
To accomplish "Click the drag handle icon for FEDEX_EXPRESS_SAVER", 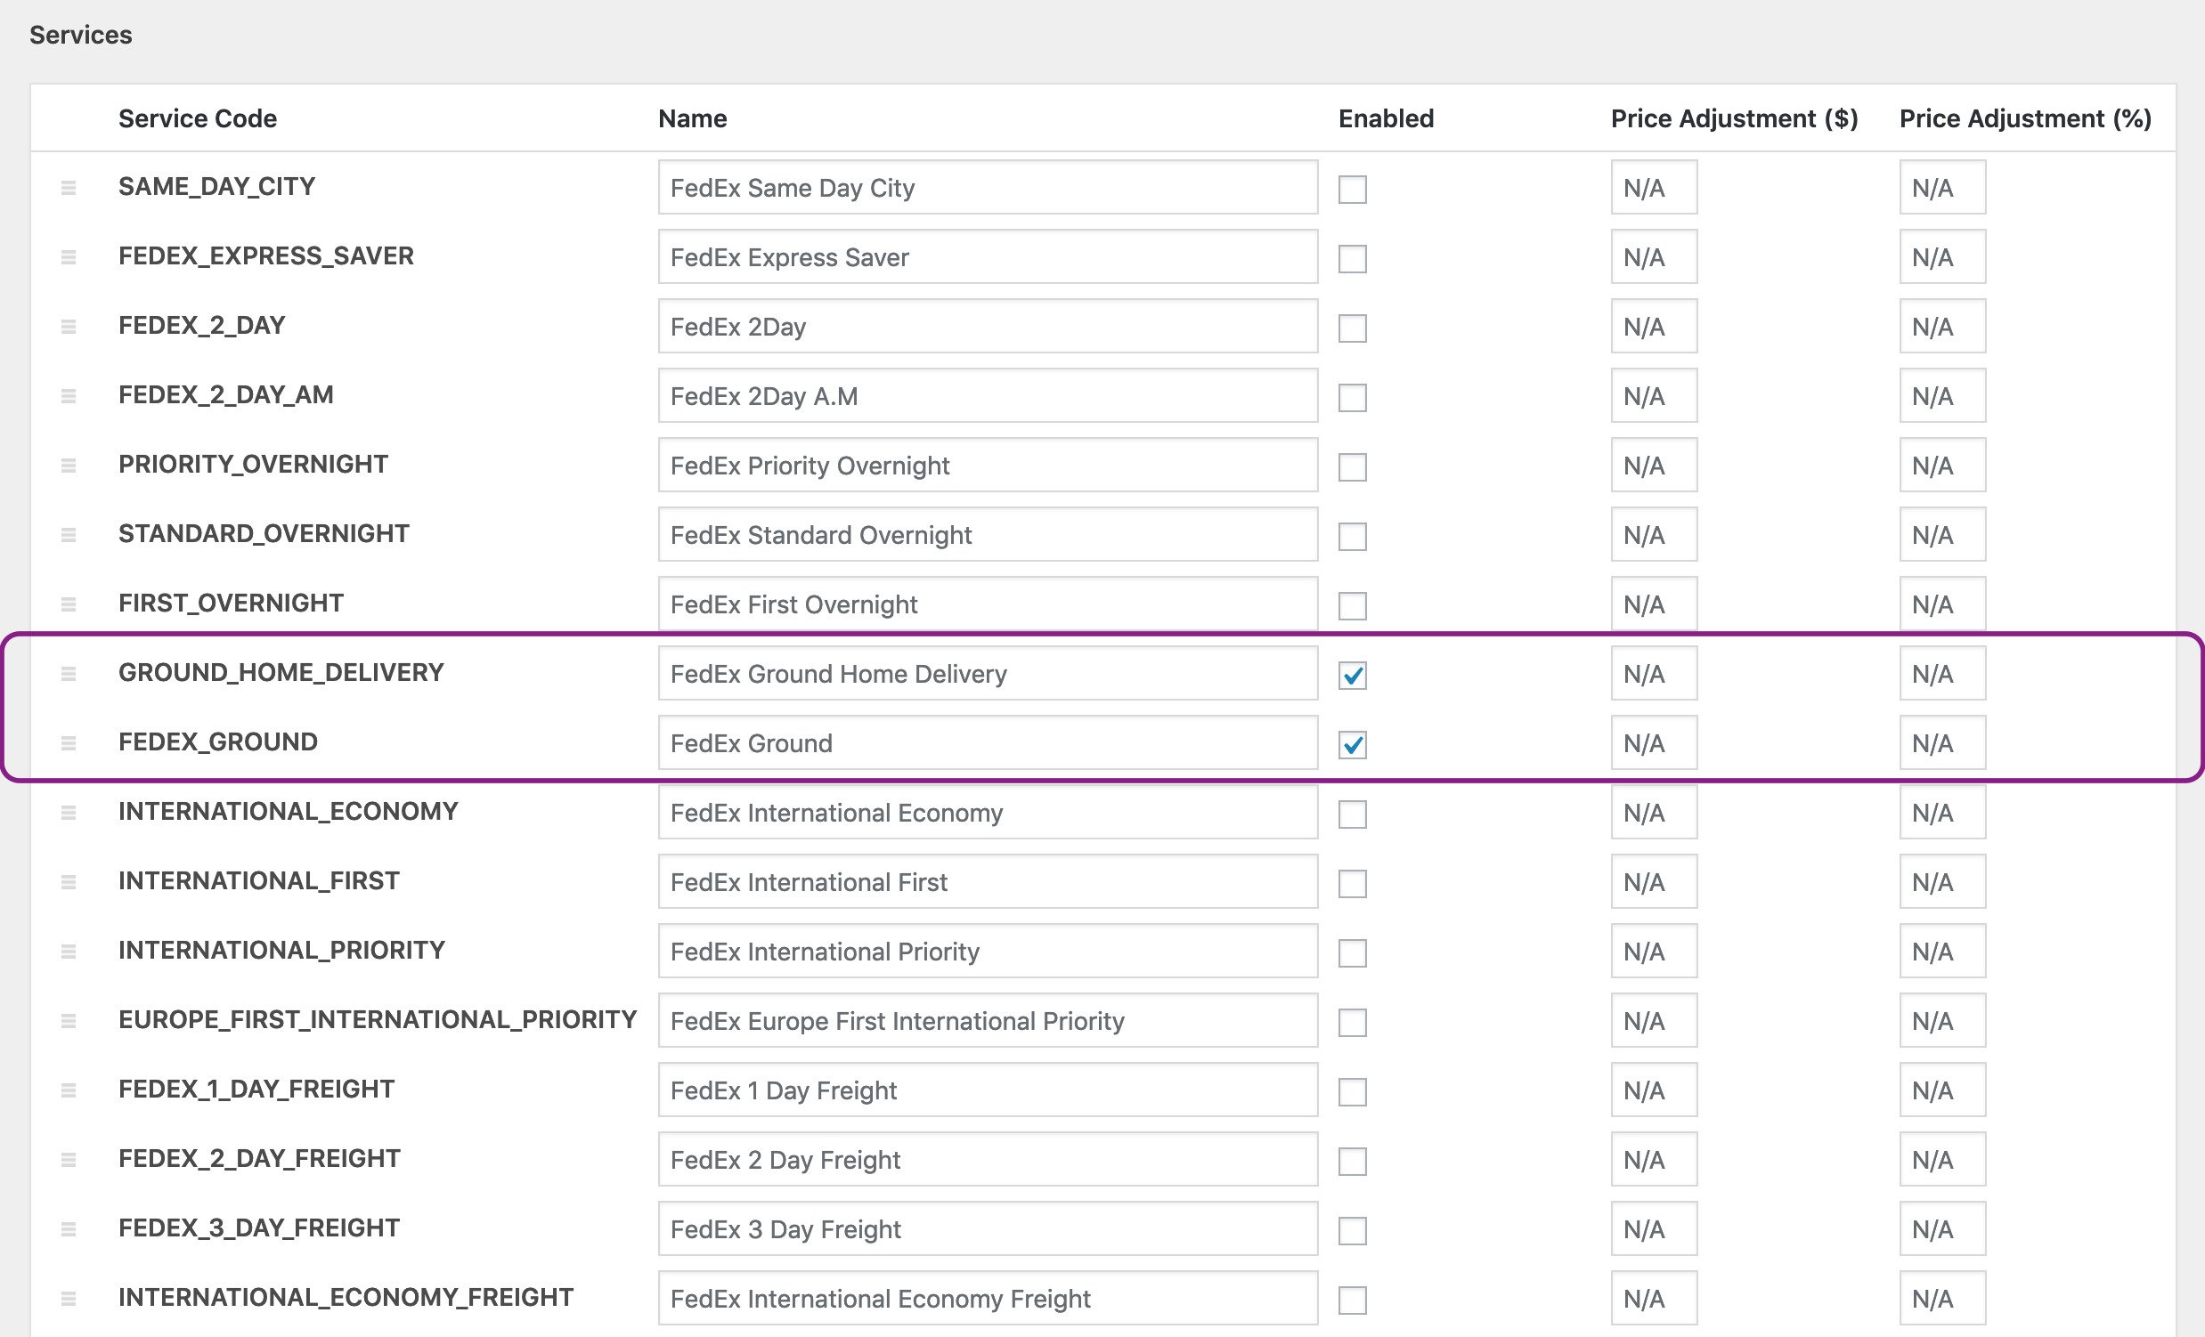I will click(69, 256).
